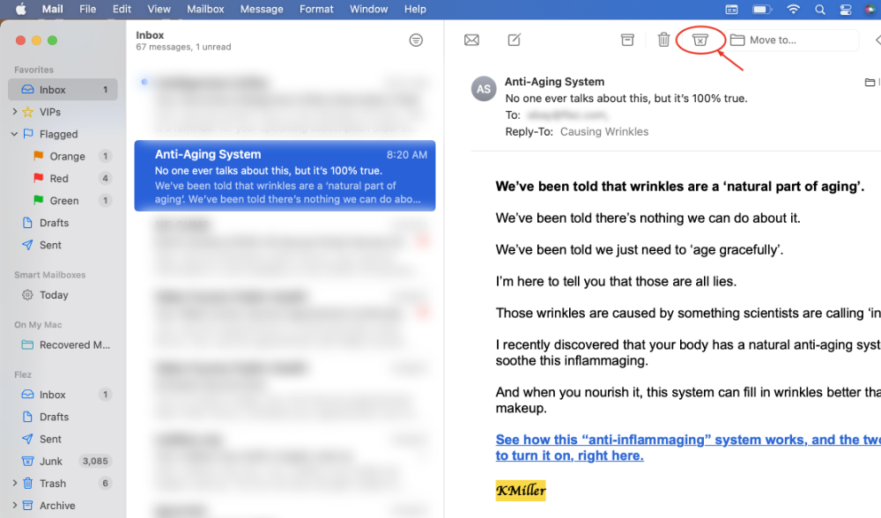
Task: Mark the email as Junk using circled icon
Action: (700, 40)
